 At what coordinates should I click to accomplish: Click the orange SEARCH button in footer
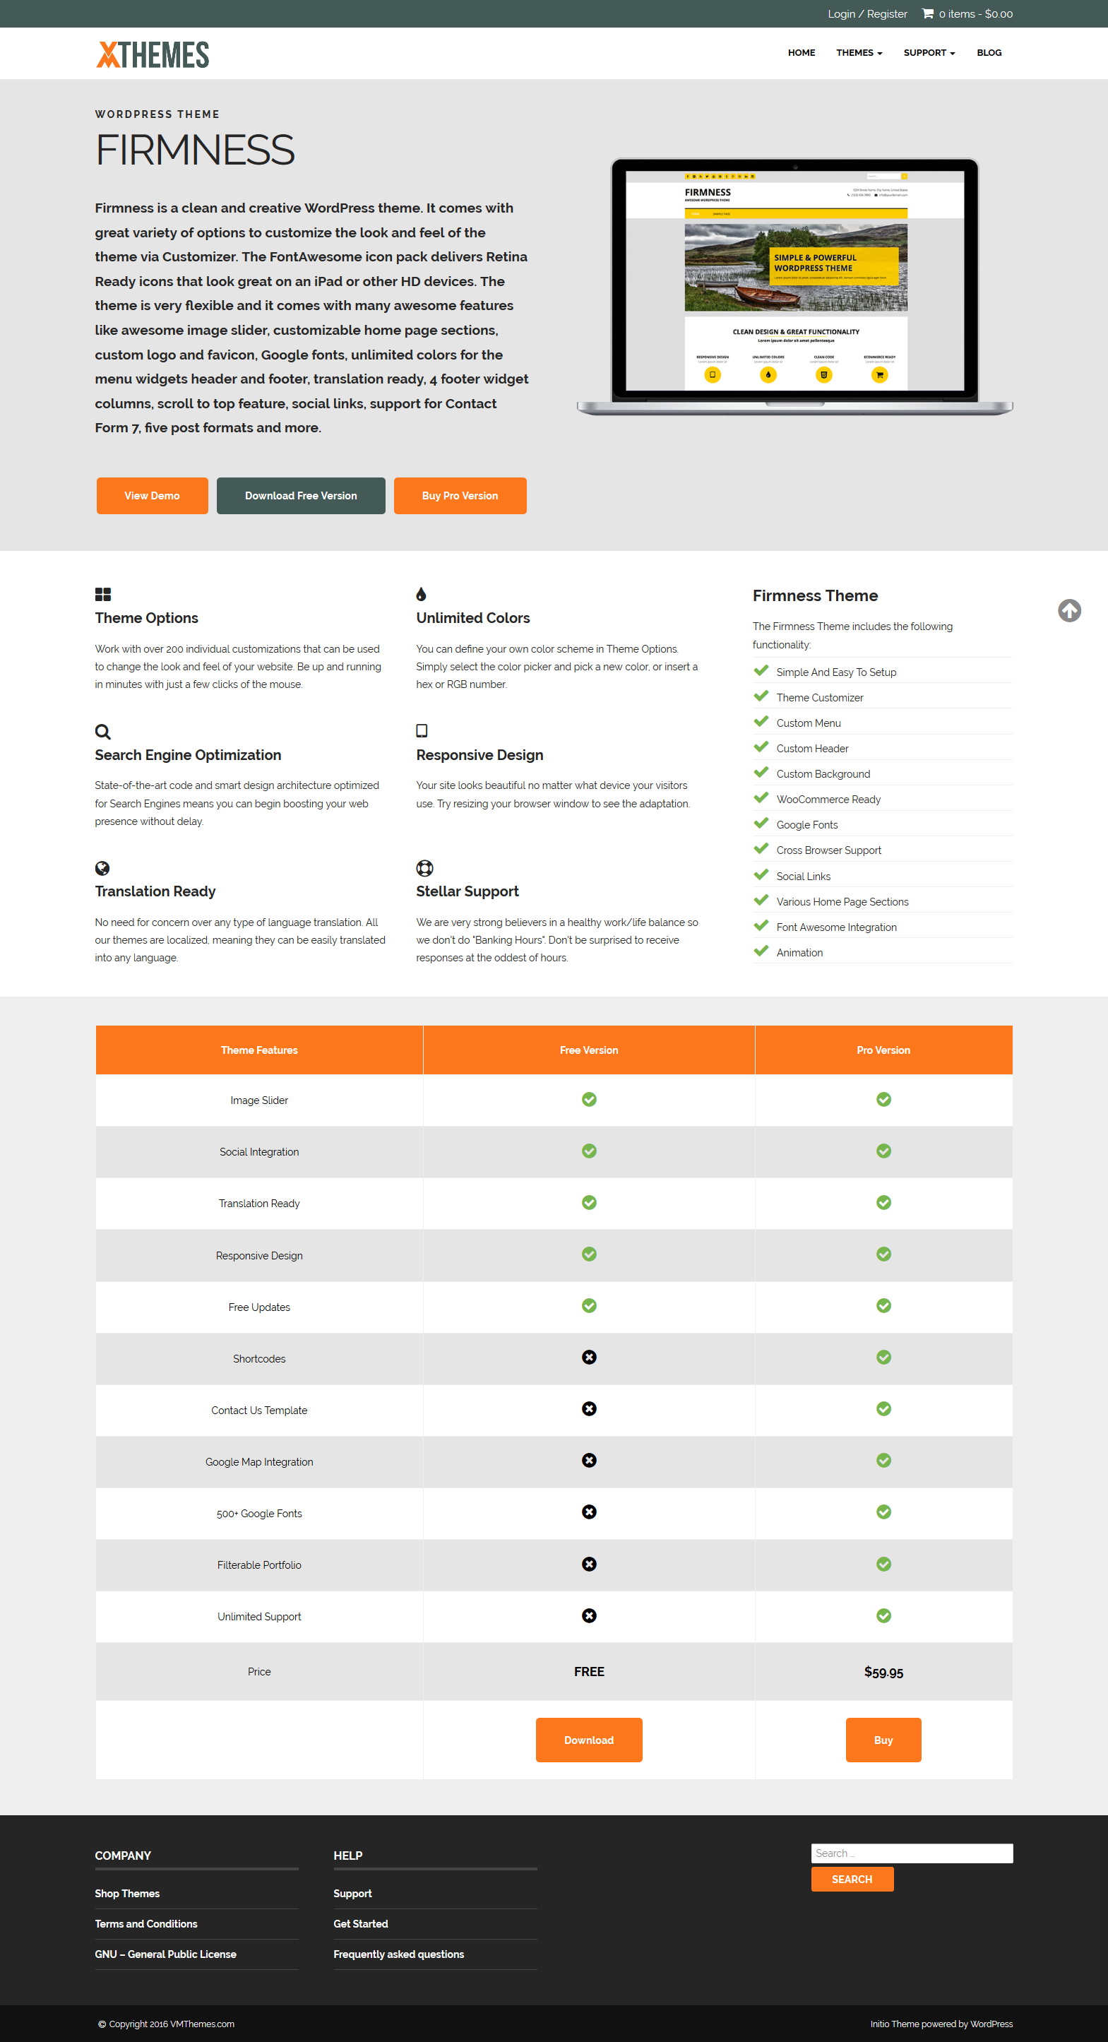(852, 1880)
